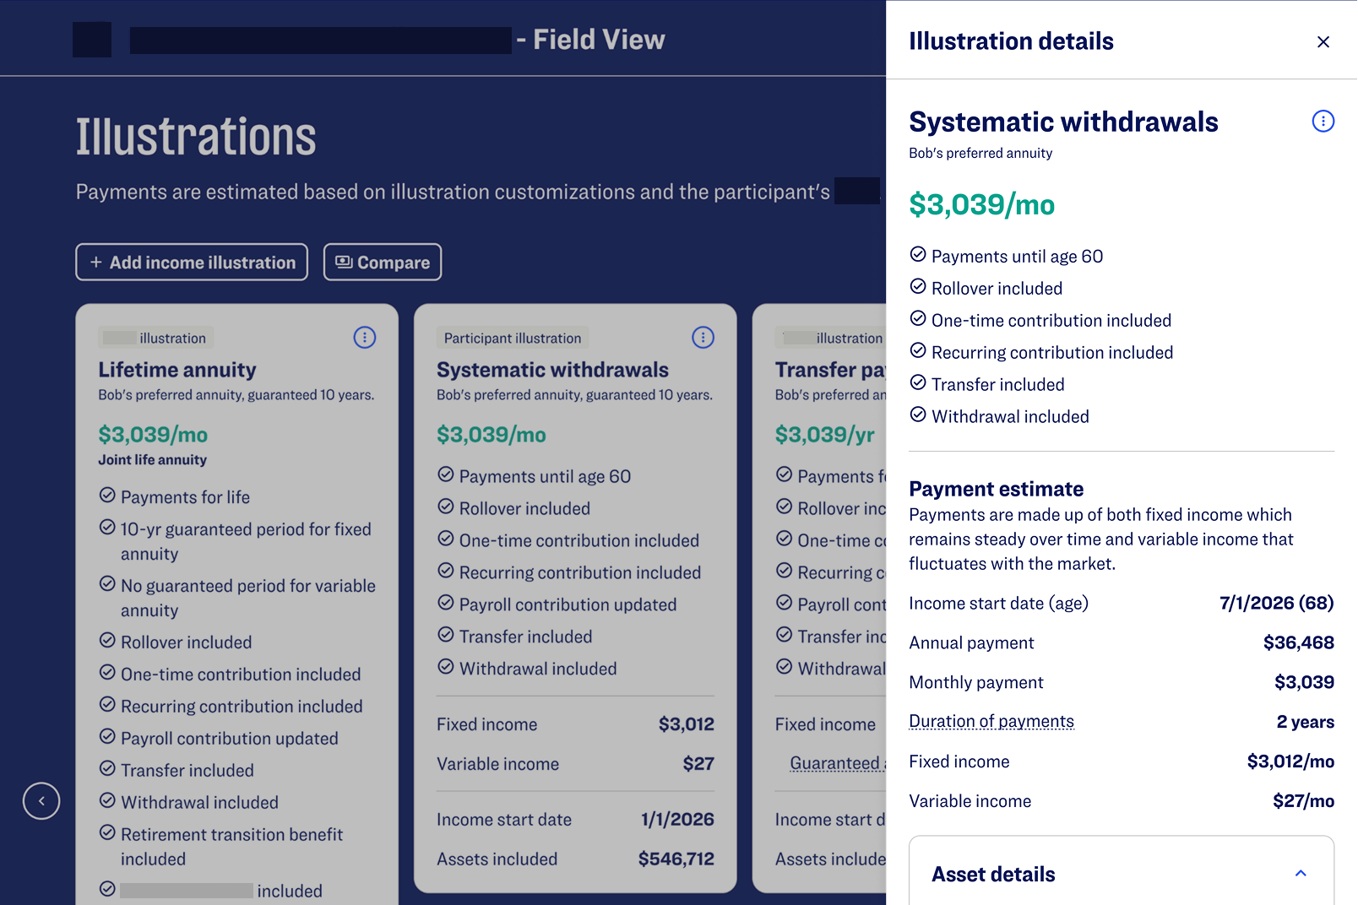
Task: Click the $3,039/yr amount on Transfer card
Action: (x=825, y=435)
